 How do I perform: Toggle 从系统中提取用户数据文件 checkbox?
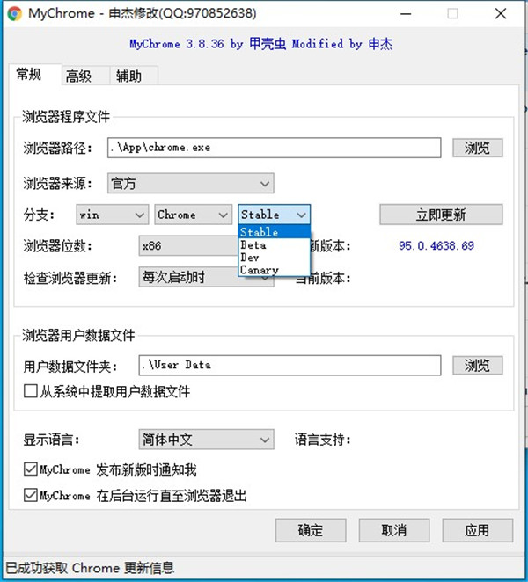click(31, 391)
